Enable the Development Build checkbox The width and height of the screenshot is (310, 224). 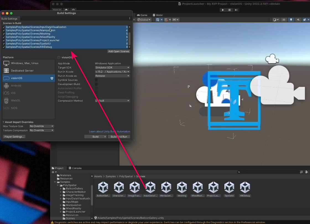click(x=96, y=84)
